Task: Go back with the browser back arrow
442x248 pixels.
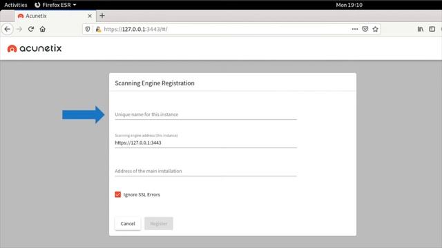Action: [8, 29]
